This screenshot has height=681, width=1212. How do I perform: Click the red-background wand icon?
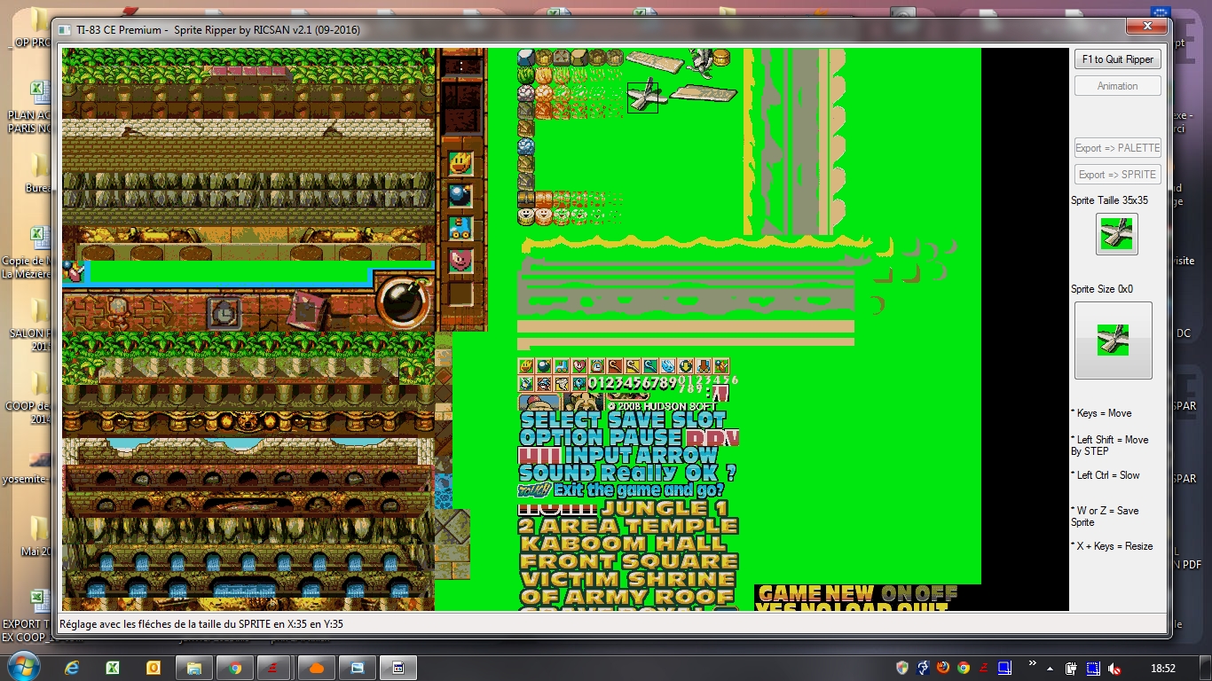coord(614,366)
